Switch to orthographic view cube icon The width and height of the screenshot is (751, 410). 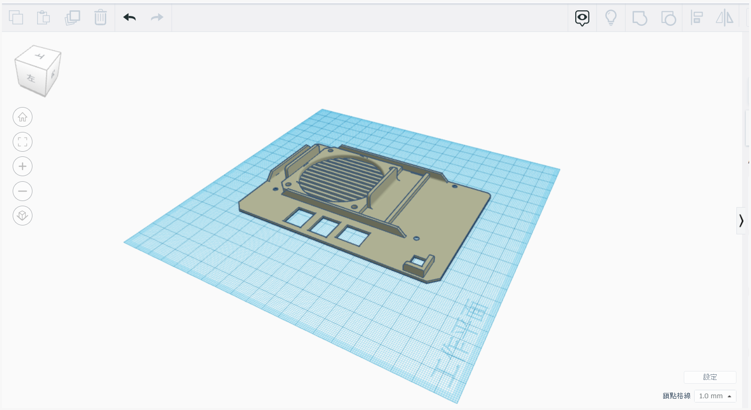coord(23,216)
